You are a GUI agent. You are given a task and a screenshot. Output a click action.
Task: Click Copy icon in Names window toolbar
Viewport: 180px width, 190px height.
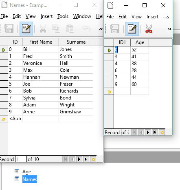56,29
